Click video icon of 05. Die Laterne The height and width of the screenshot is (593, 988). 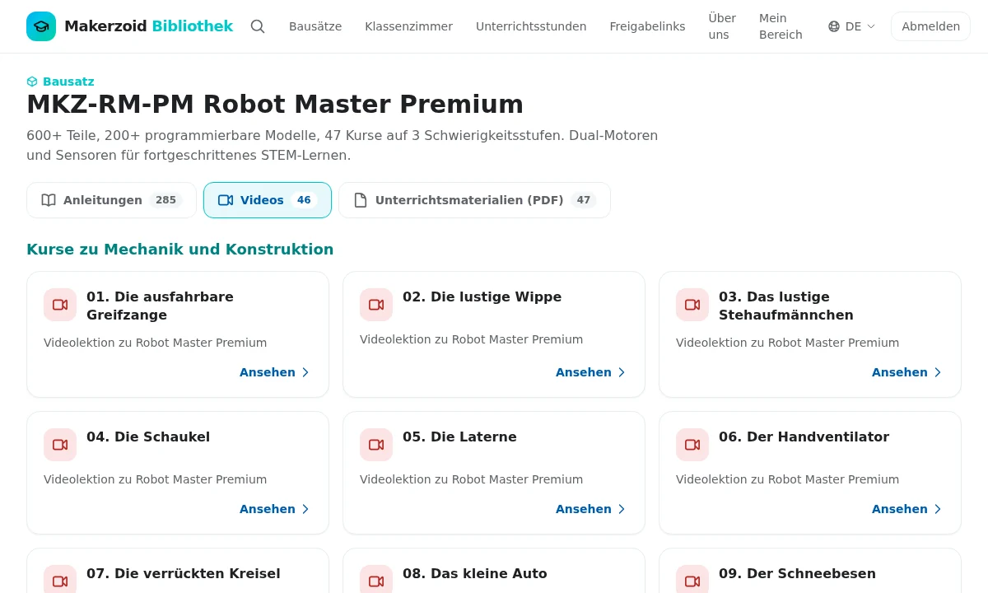[376, 445]
